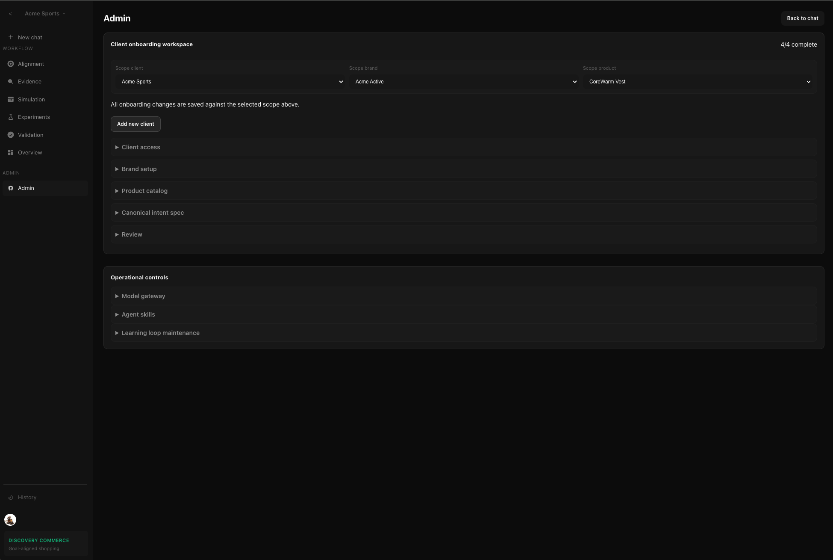This screenshot has width=833, height=560.
Task: Click the Back to chat button
Action: pyautogui.click(x=802, y=18)
